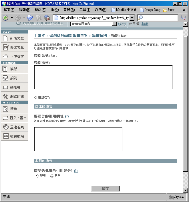Open the Sizer bookmark folder
Screen dimensions: 189x202
tap(169, 10)
